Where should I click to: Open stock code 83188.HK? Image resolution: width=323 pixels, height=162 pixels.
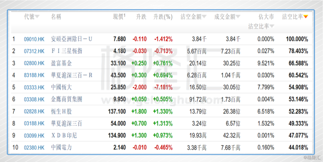[34, 75]
